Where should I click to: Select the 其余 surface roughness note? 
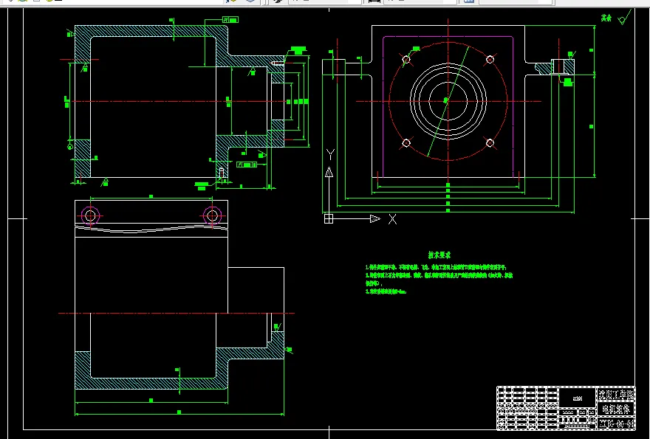tap(606, 18)
